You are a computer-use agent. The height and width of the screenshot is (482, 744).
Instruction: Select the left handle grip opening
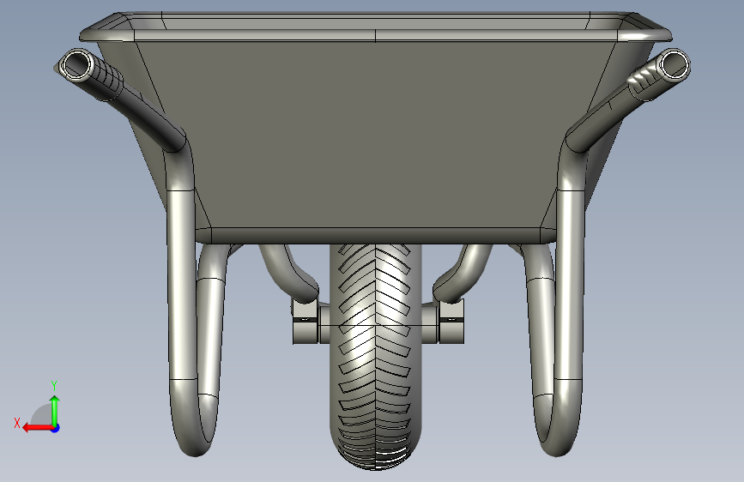pos(77,64)
